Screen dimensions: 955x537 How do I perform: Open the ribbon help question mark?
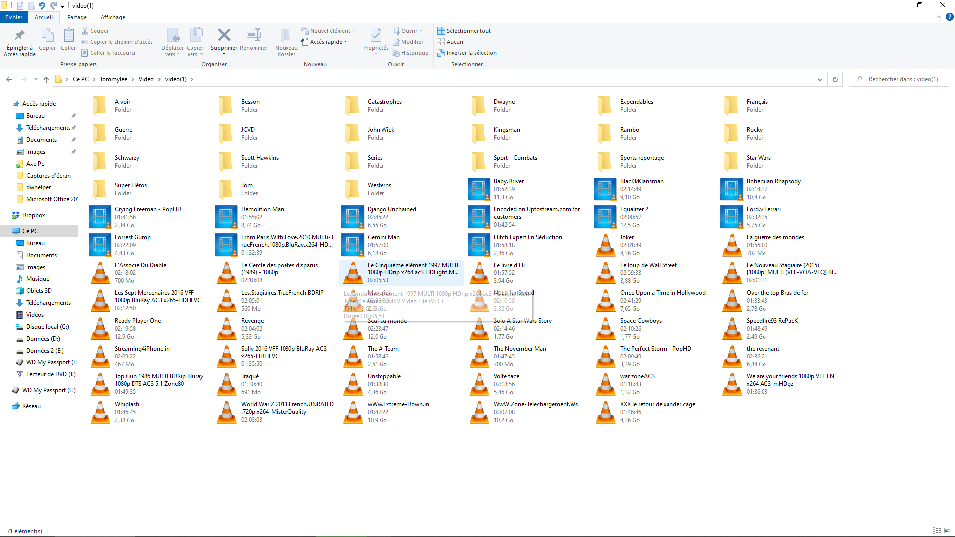[949, 17]
